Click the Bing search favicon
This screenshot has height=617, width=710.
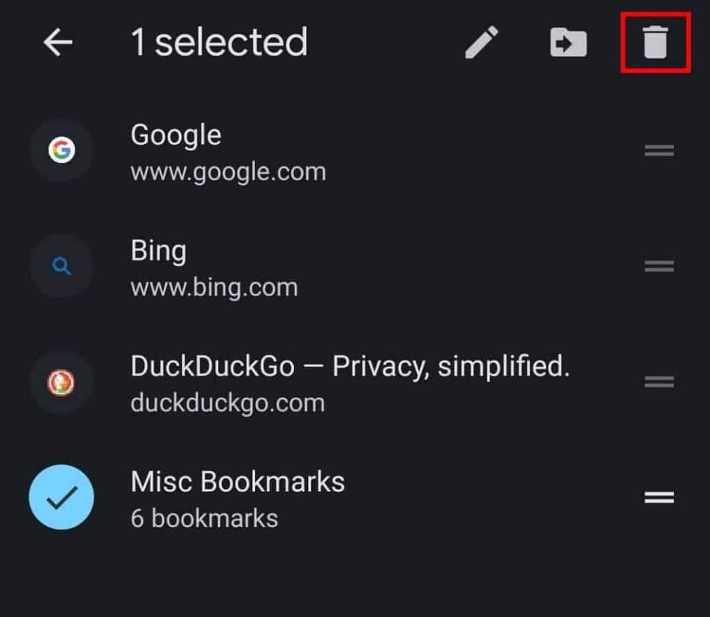[61, 266]
